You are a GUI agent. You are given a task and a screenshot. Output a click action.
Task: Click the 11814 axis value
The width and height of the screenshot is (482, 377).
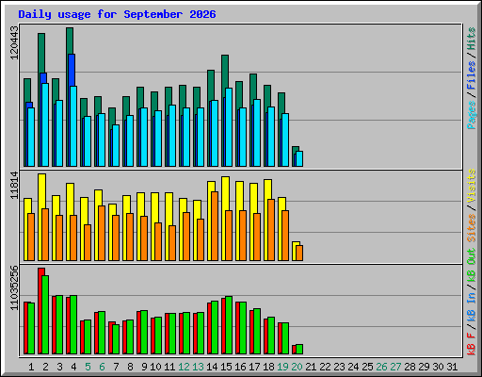[14, 186]
